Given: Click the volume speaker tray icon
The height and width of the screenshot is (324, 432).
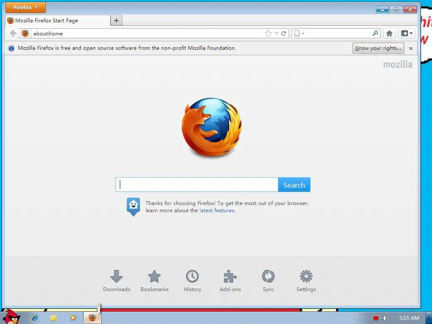Looking at the screenshot, I should (386, 318).
